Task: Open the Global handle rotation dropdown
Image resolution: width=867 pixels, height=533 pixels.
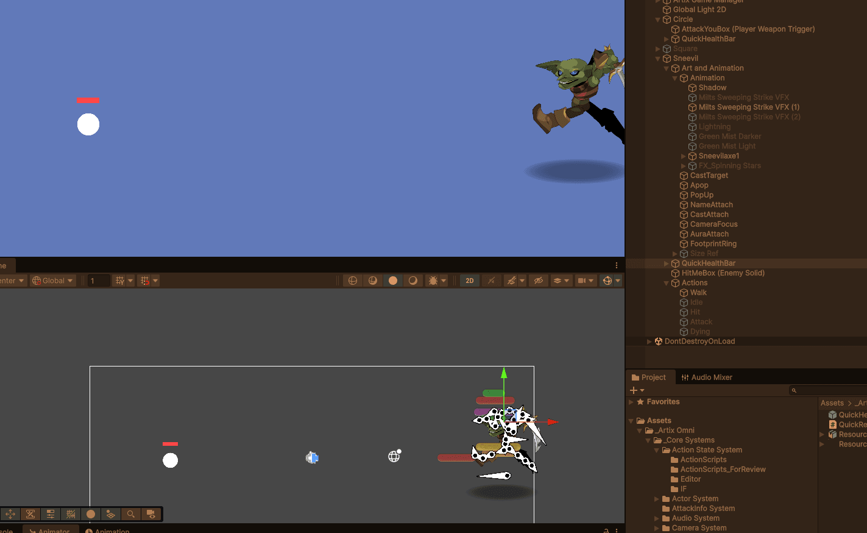Action: pyautogui.click(x=53, y=281)
